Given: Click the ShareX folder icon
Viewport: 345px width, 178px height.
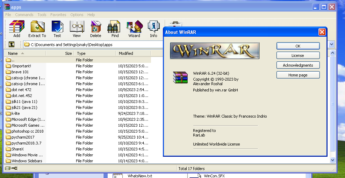Looking at the screenshot, I should [8, 149].
